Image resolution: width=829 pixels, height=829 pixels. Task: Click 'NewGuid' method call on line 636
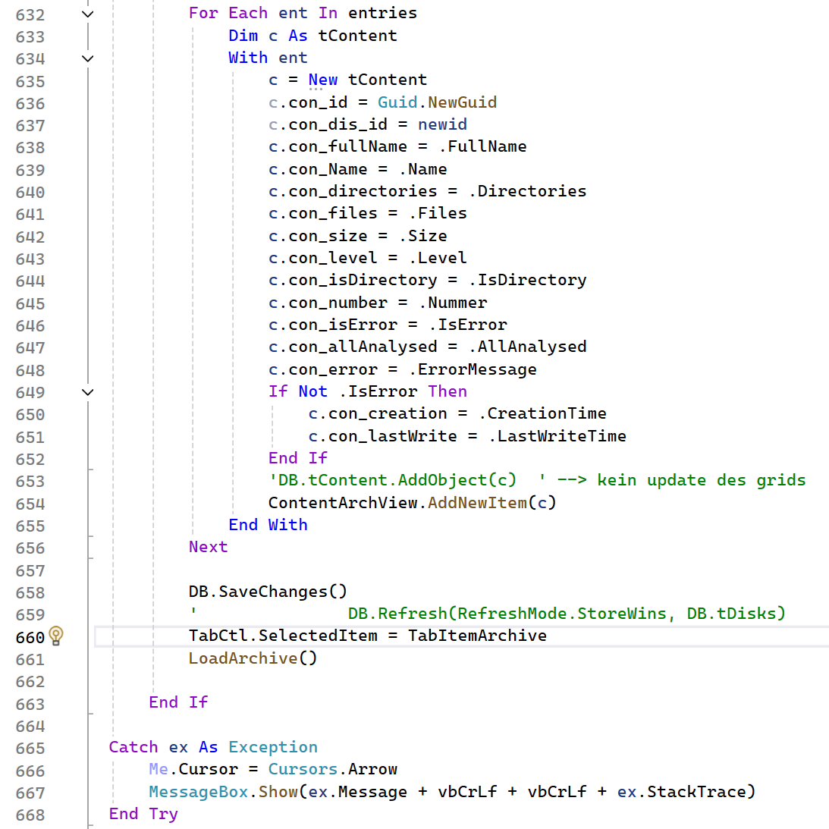point(462,102)
